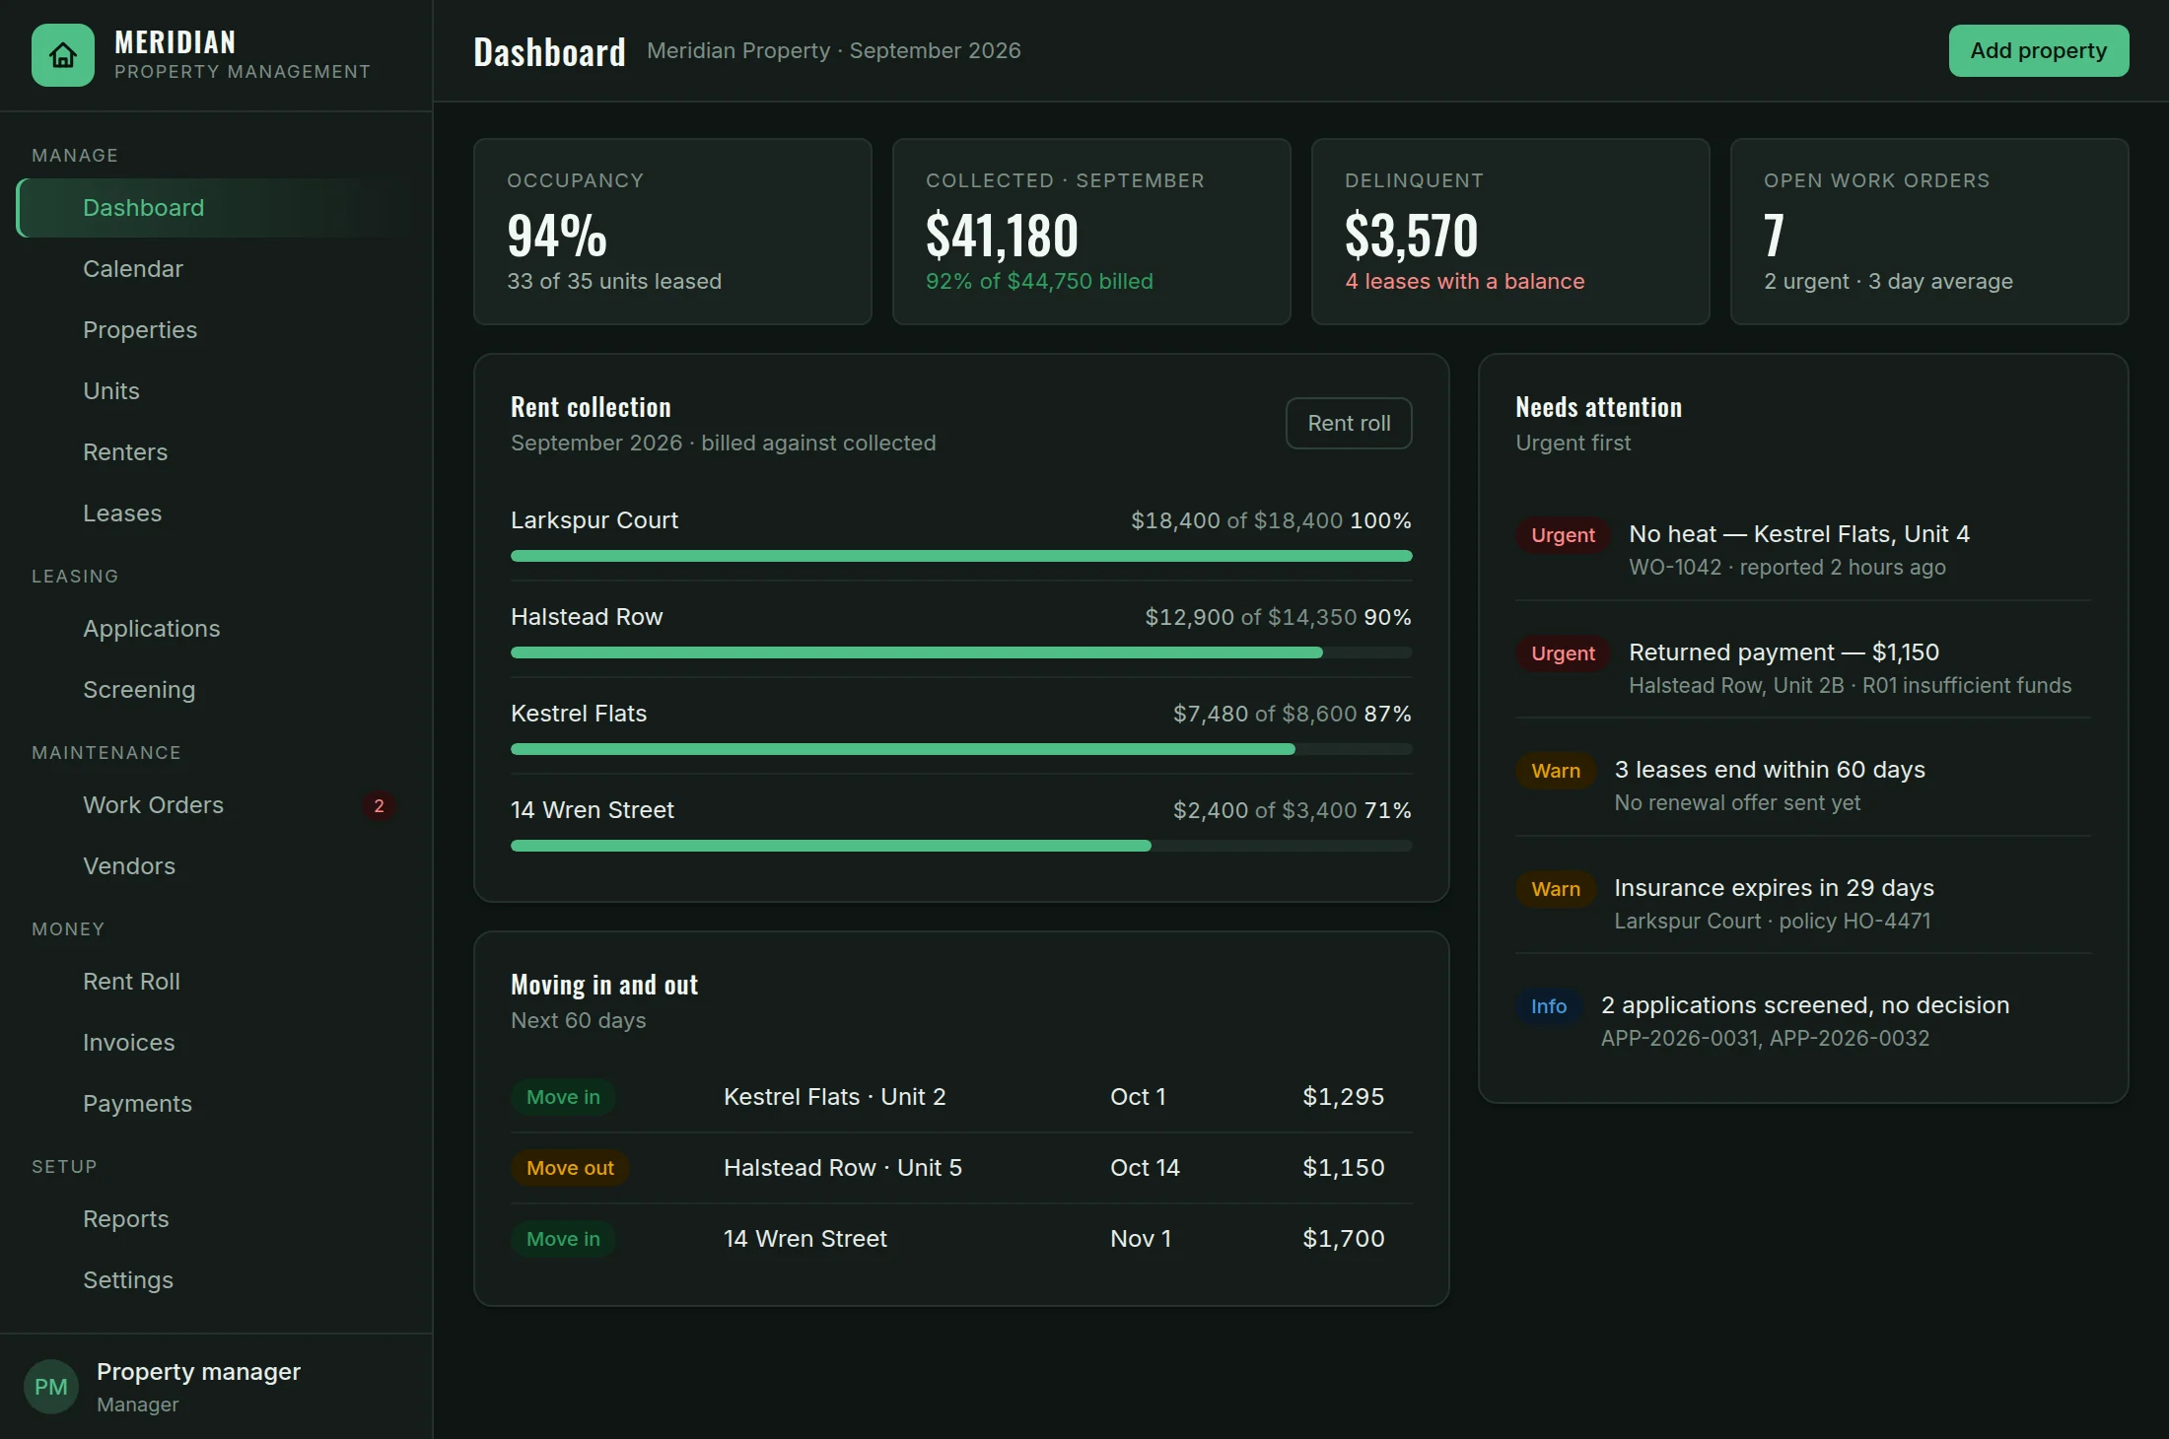Open the Payments page
2169x1439 pixels.
click(x=216, y=1104)
